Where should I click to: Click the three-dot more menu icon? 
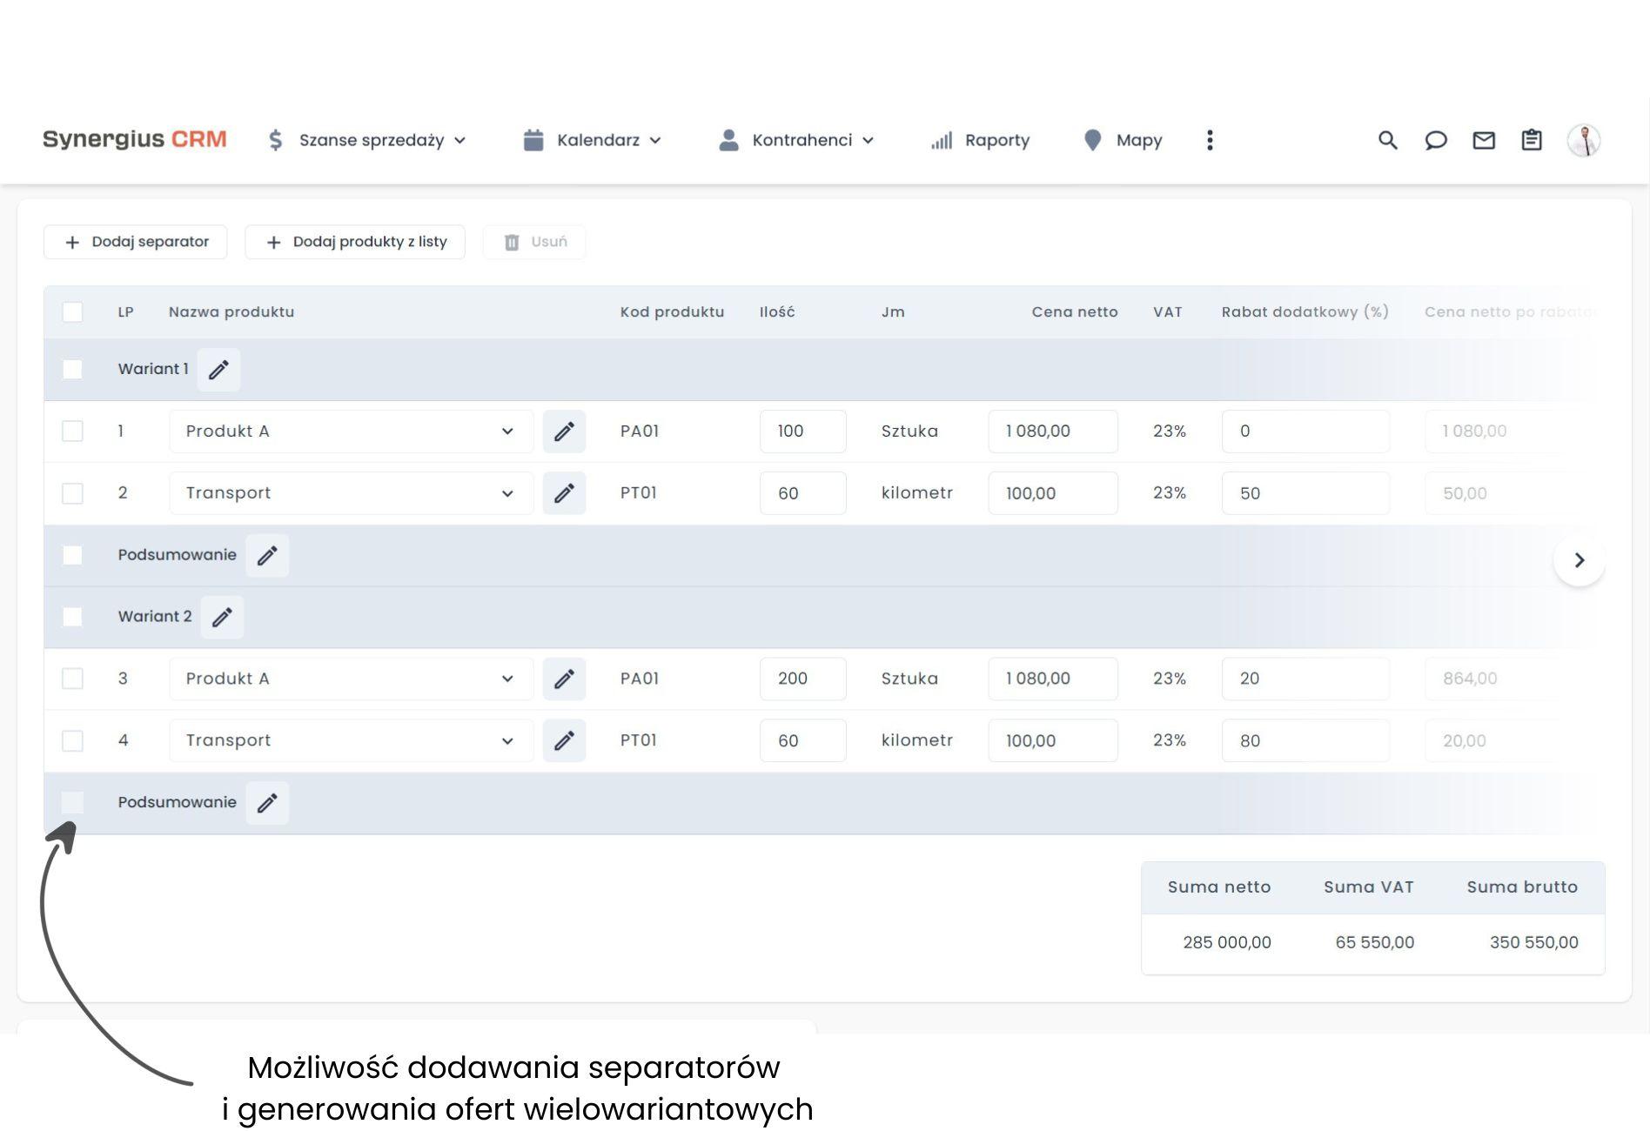click(1210, 140)
